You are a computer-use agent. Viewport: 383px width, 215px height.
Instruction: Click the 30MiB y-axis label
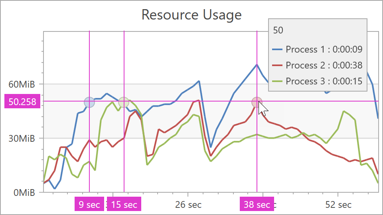coord(23,139)
